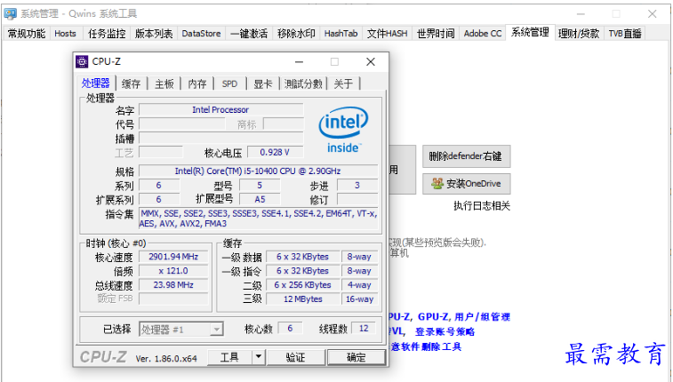
Task: Open the 文件HASH tab
Action: (387, 34)
